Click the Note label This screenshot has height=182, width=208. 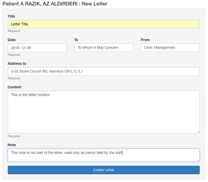(x=12, y=145)
